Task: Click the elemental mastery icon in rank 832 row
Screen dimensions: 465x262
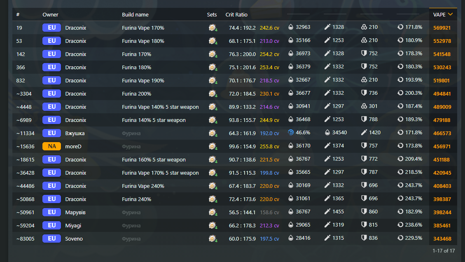Action: click(x=364, y=80)
